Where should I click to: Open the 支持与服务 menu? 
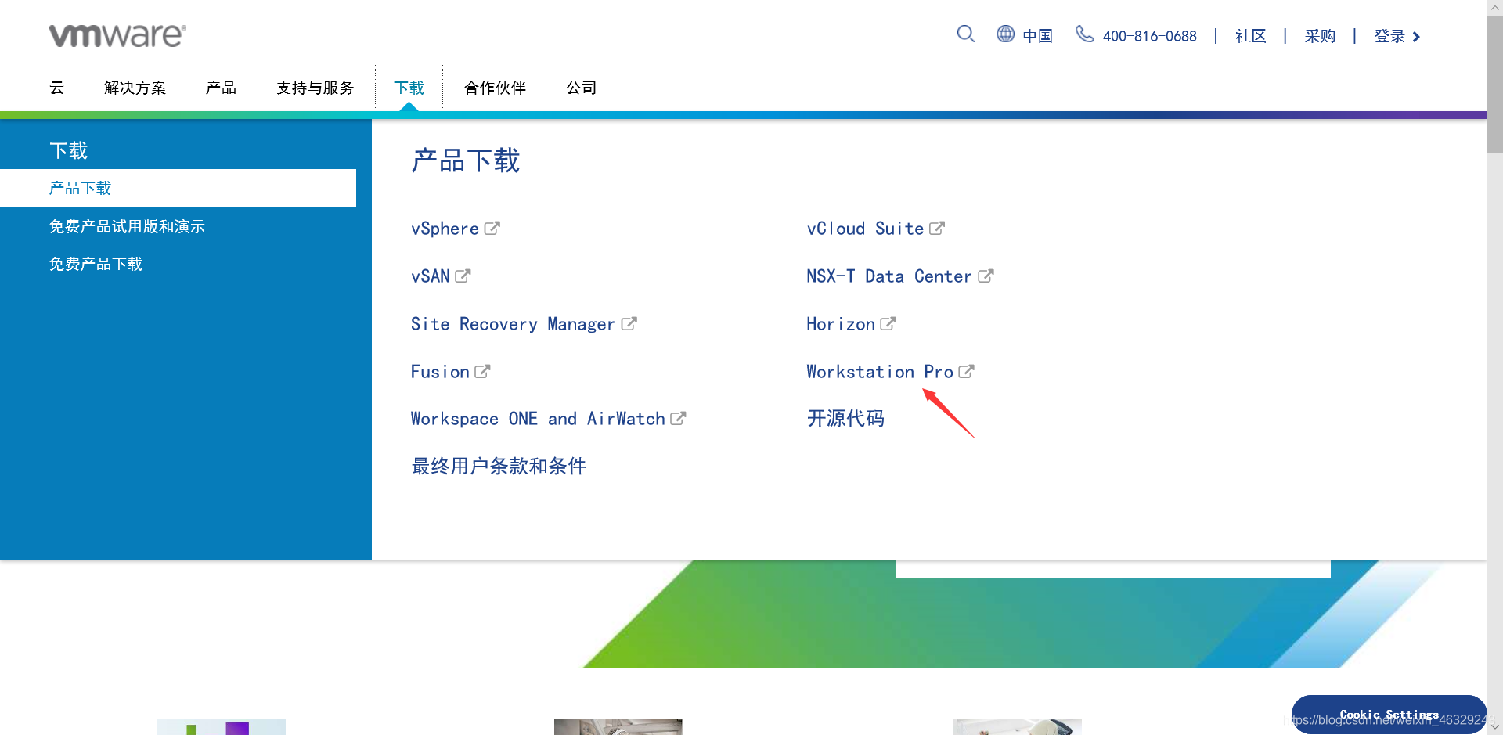(315, 88)
